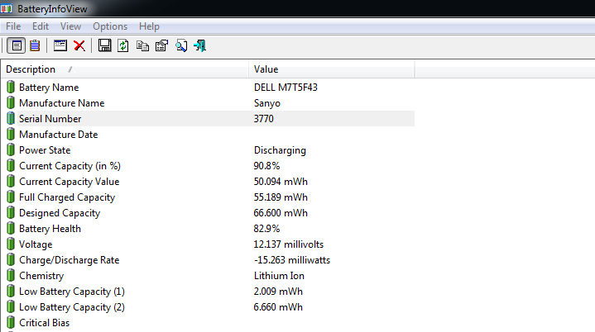
Task: Click the DELL M7T5F43 value
Action: (x=286, y=88)
